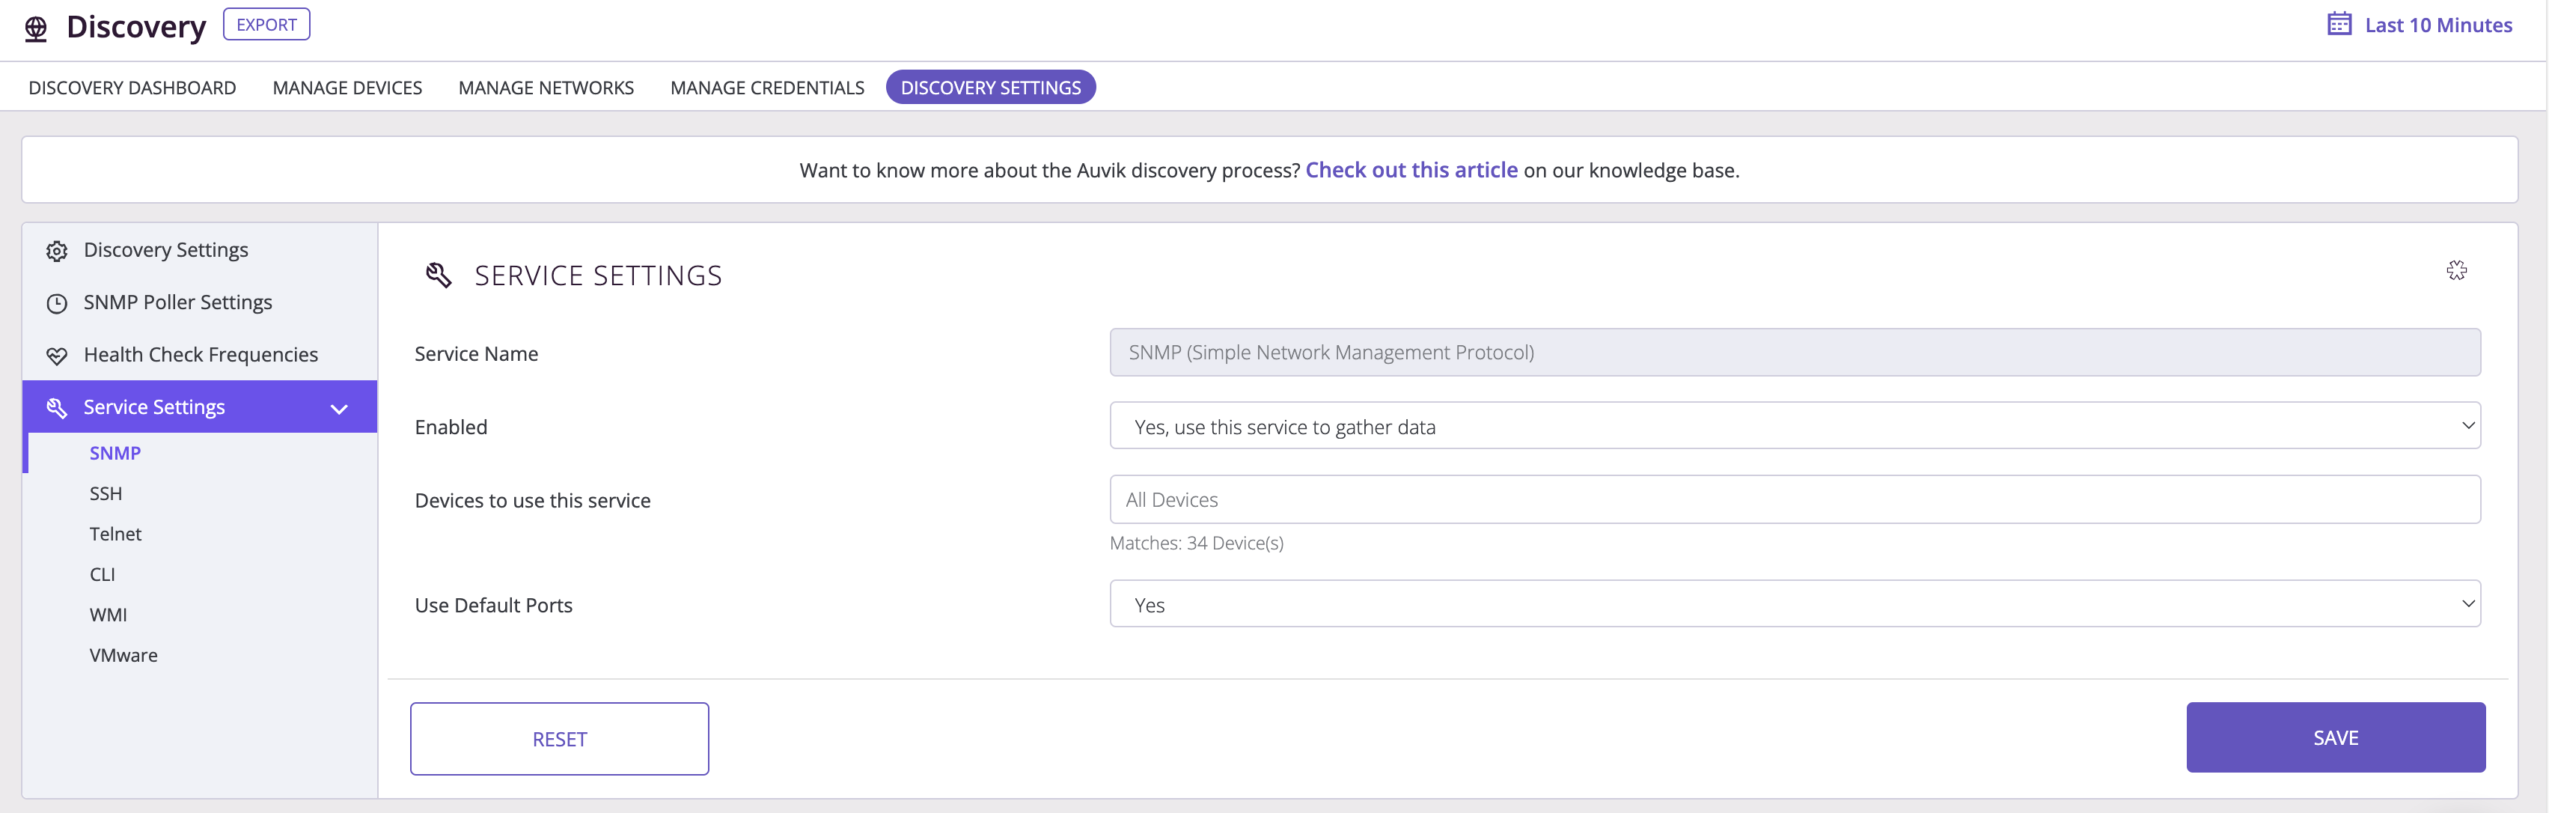The height and width of the screenshot is (813, 2549).
Task: Open Telnet service settings
Action: click(x=116, y=533)
